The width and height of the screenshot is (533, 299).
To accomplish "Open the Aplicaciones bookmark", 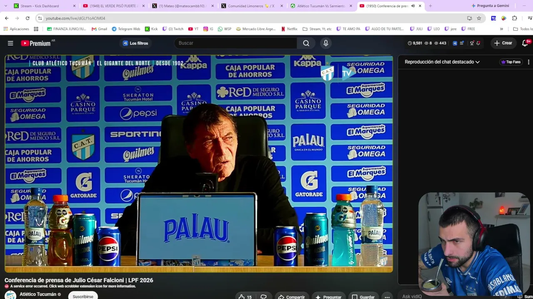I will click(x=16, y=29).
